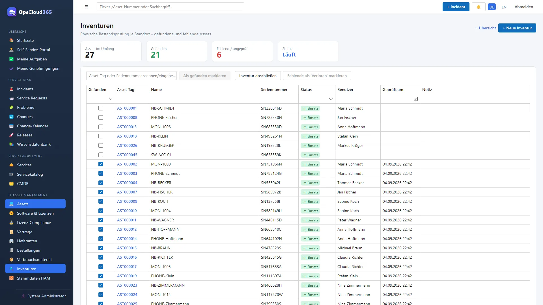Open asset link AST000004
This screenshot has width=543, height=305.
click(x=127, y=183)
